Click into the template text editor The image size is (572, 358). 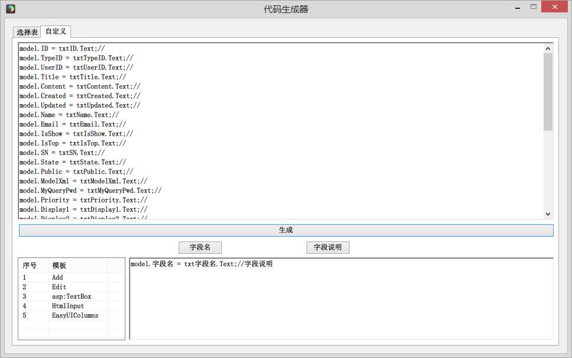point(341,298)
